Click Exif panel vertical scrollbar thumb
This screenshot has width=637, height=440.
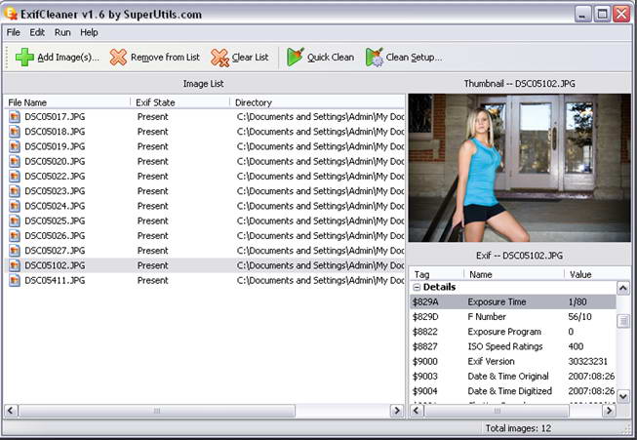[623, 321]
